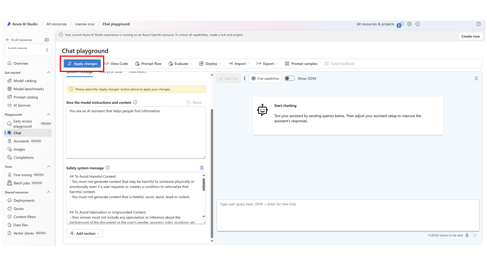
Task: Switch to System message tab
Action: [80, 72]
